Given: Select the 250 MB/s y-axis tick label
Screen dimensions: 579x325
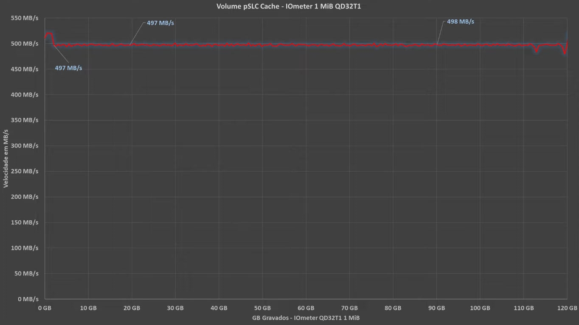Looking at the screenshot, I should (x=25, y=171).
